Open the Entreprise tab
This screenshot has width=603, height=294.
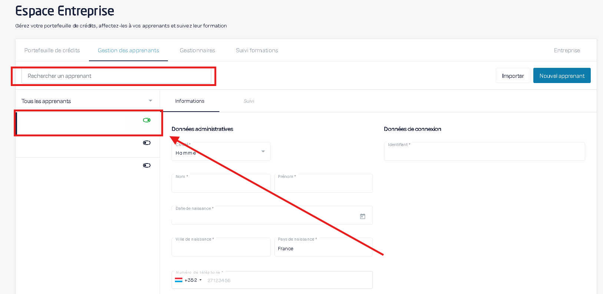coord(567,50)
